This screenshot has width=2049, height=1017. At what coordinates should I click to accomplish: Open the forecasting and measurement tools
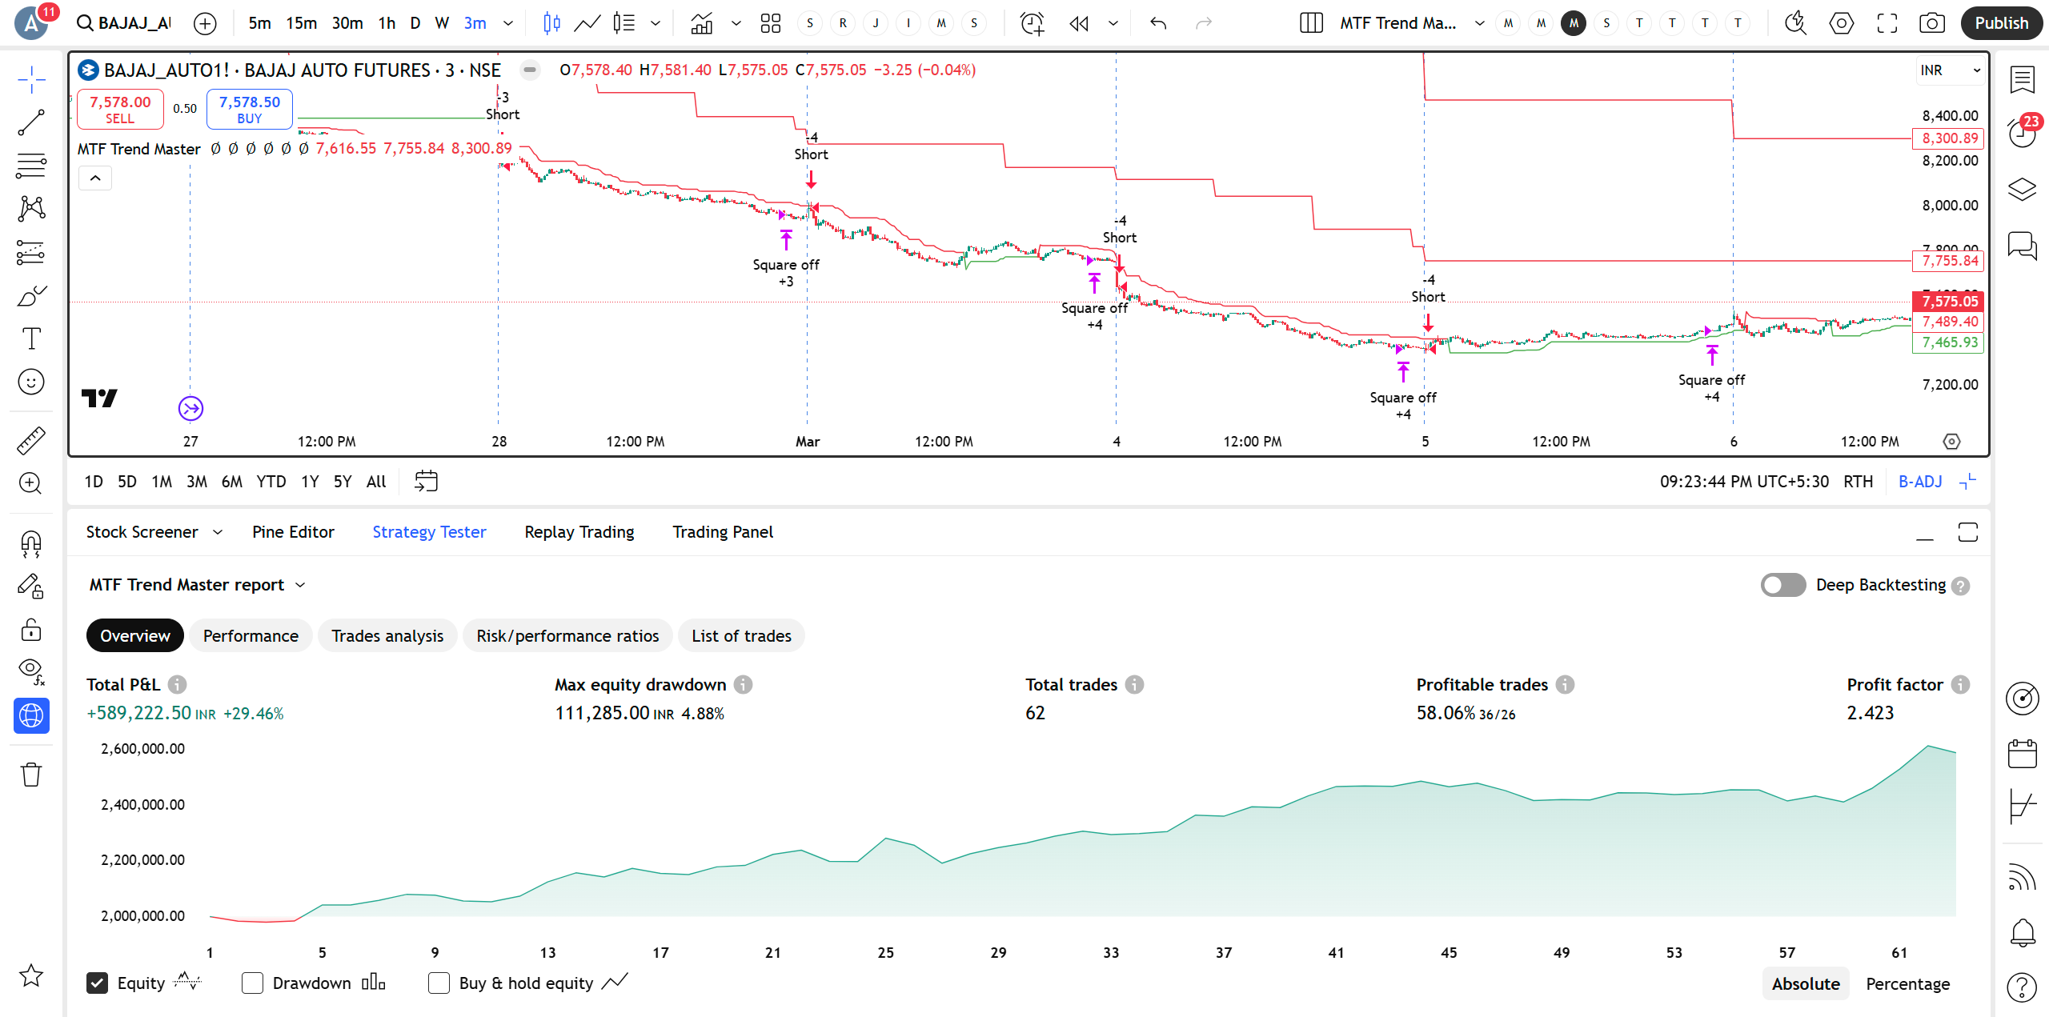coord(31,252)
